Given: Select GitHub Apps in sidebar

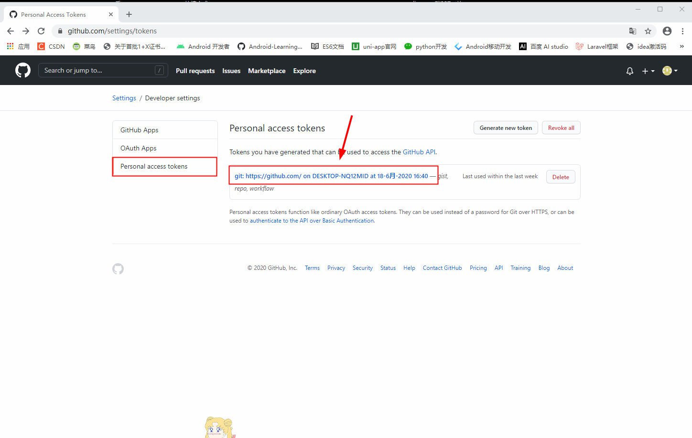Looking at the screenshot, I should pyautogui.click(x=165, y=130).
